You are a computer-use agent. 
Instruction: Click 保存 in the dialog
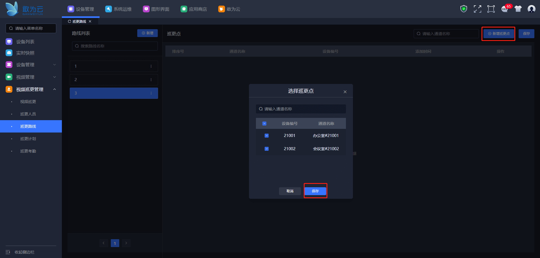coord(315,191)
